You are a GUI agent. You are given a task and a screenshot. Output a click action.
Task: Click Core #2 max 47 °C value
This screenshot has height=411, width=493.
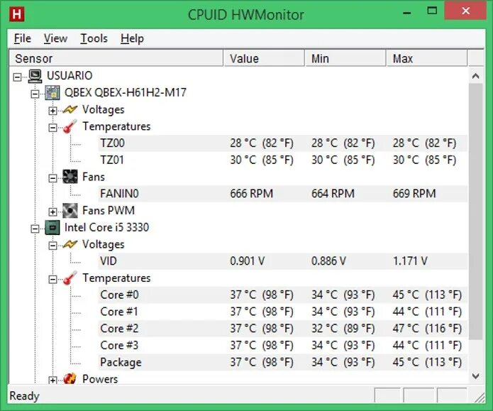(x=427, y=329)
